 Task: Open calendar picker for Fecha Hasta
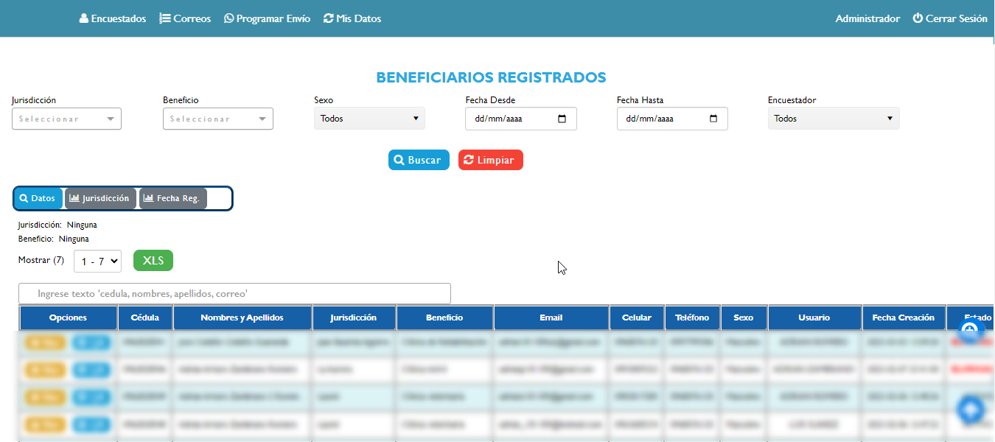(713, 119)
